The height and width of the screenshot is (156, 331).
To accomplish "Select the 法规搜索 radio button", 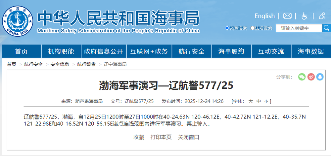I will pyautogui.click(x=253, y=28).
